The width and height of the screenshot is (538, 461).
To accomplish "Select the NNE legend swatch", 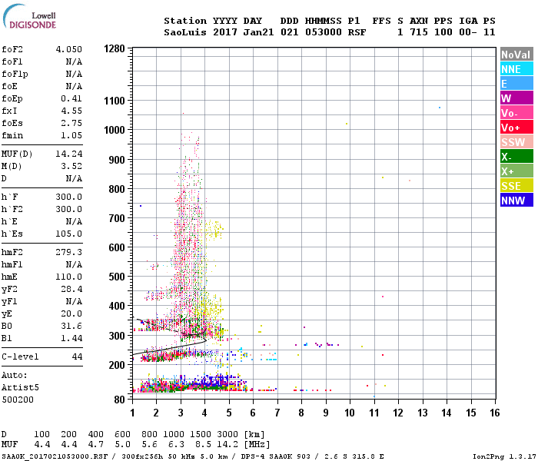I will [516, 69].
